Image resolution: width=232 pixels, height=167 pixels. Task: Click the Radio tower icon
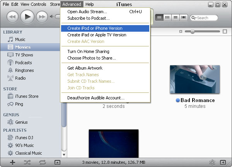click(10, 78)
